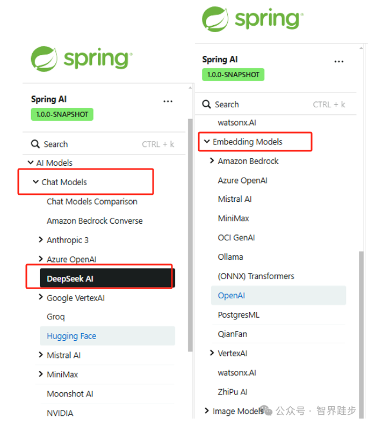
Task: Open the OCI GenAI page
Action: [x=236, y=237]
